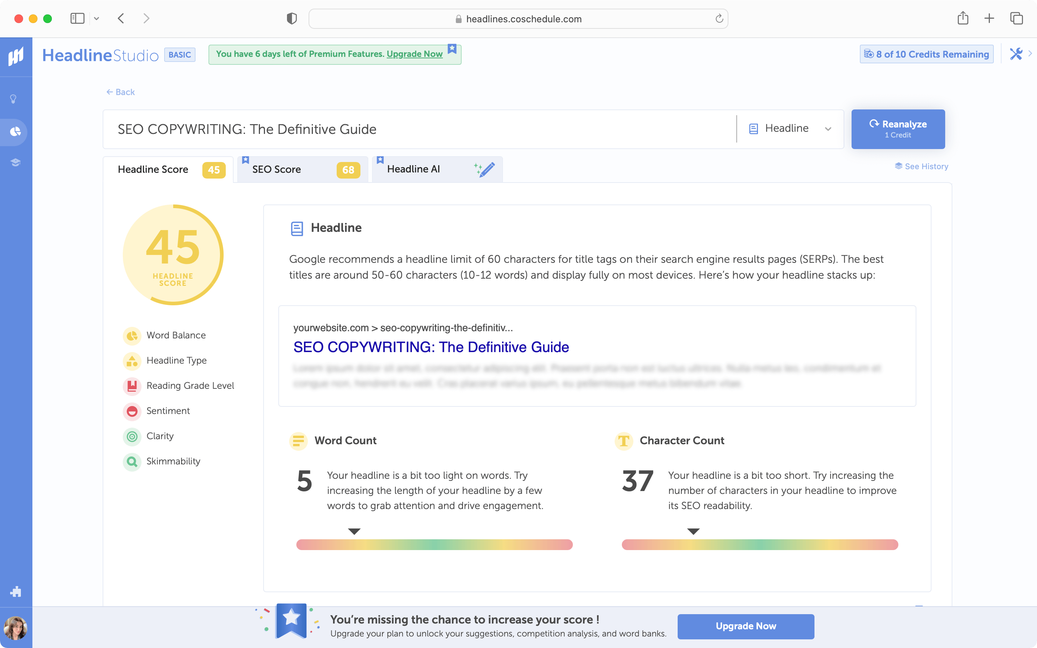Reload the page with refresh icon
Viewport: 1037px width, 648px height.
tap(719, 18)
